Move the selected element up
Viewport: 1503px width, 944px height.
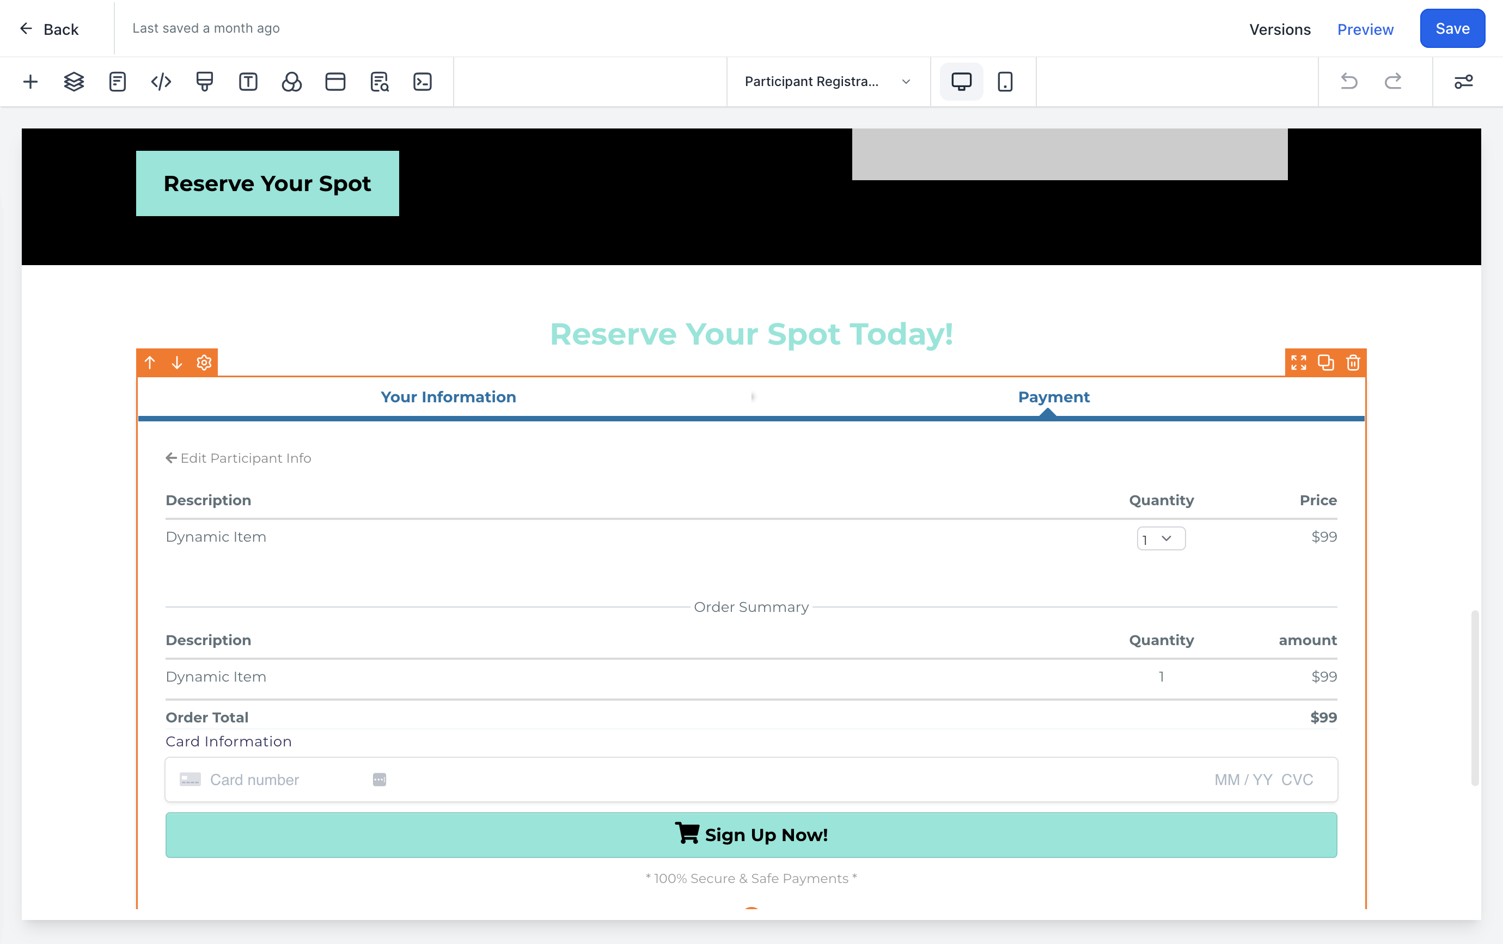[x=150, y=363]
